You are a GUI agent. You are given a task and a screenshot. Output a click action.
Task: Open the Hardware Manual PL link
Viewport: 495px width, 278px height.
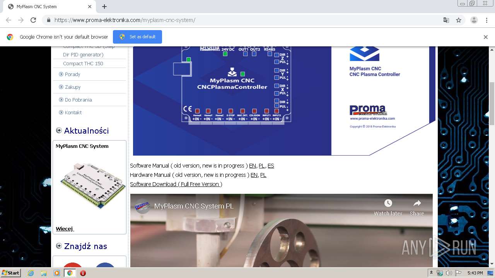(x=263, y=175)
